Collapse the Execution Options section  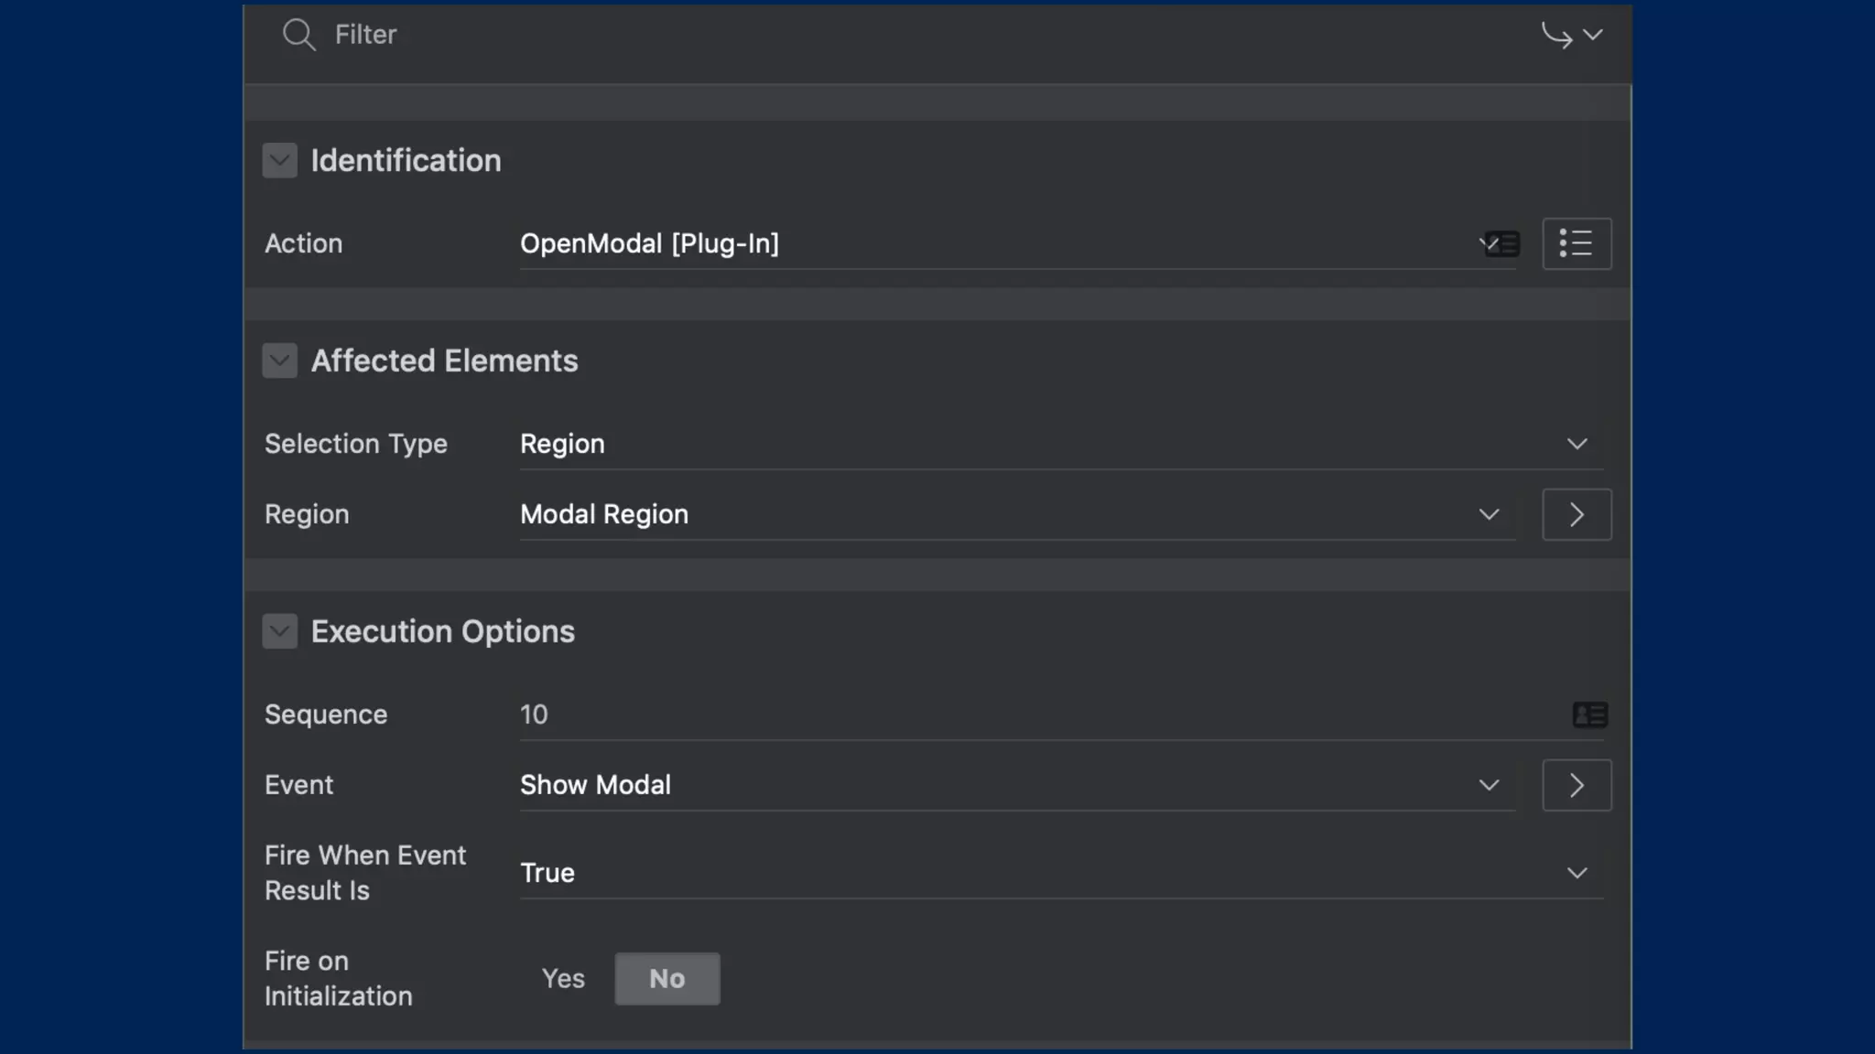pyautogui.click(x=279, y=631)
